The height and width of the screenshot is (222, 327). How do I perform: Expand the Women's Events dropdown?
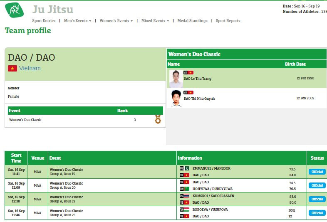(116, 21)
